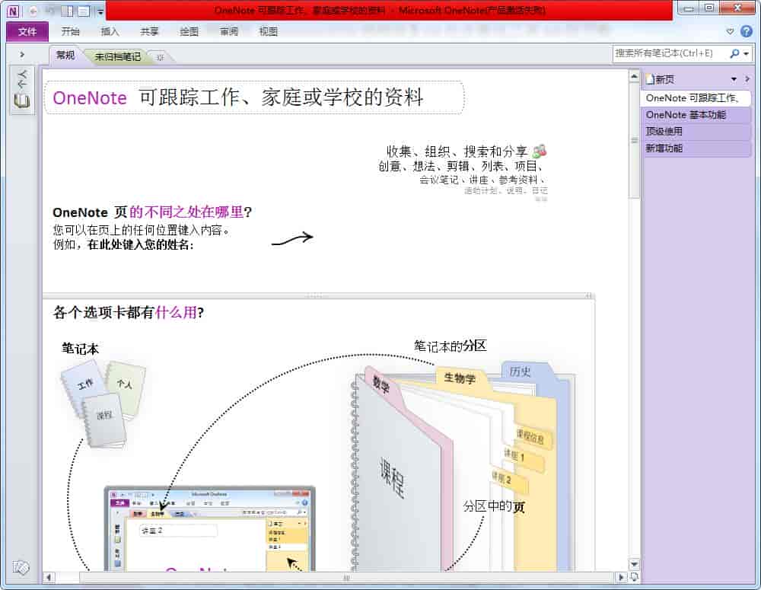Click the search all notebooks input field
Viewport: 761px width, 590px height.
coord(670,53)
